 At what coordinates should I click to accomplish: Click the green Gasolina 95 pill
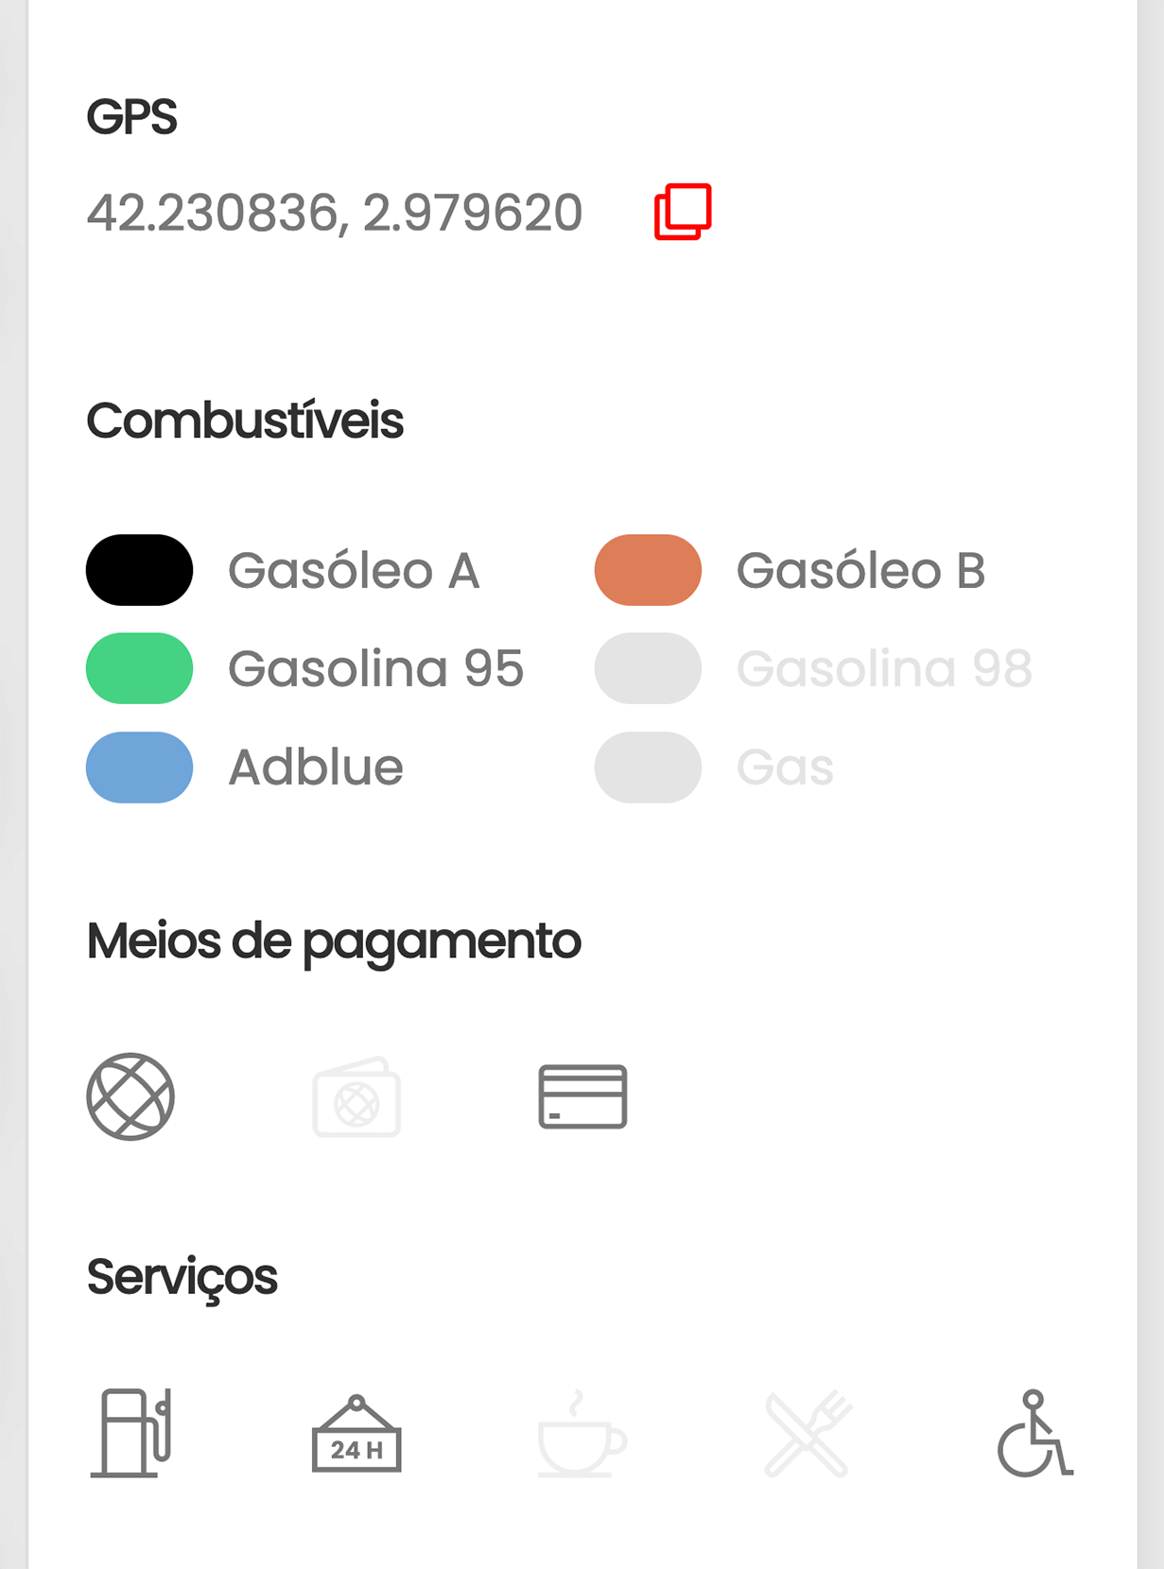140,668
